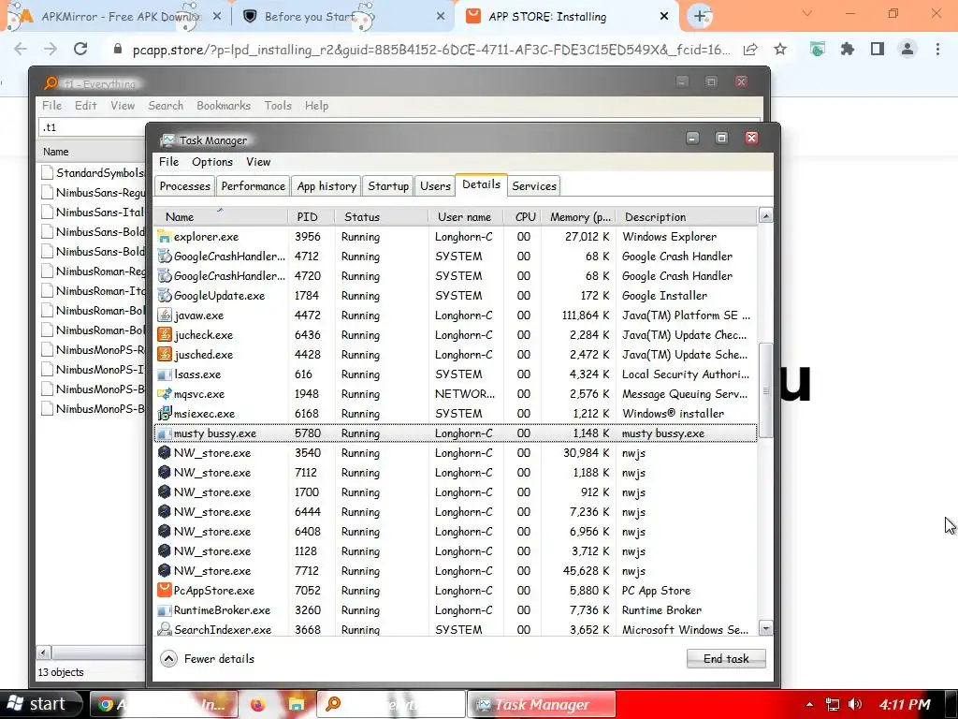Open Task Manager File menu
The width and height of the screenshot is (958, 719).
point(168,161)
